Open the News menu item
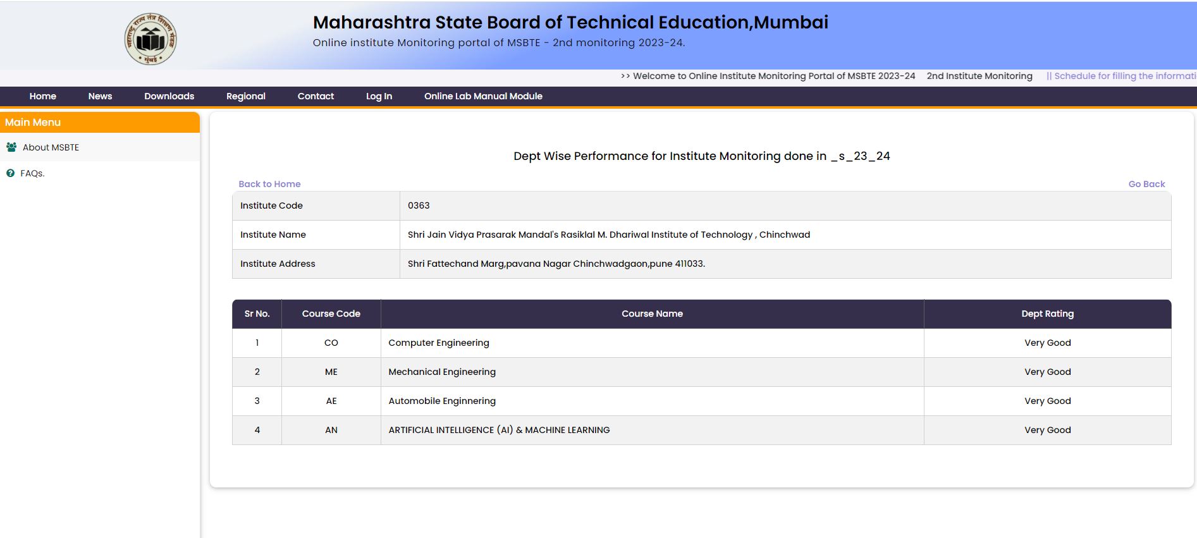Image resolution: width=1197 pixels, height=538 pixels. point(100,96)
